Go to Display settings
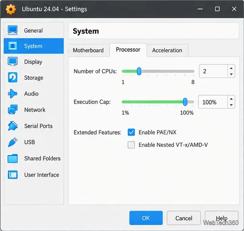This screenshot has width=244, height=231. coord(34,62)
